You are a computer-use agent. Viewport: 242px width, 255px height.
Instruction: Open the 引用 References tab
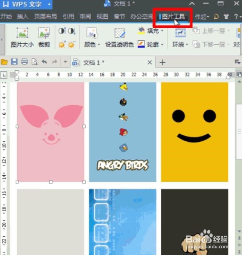click(68, 17)
